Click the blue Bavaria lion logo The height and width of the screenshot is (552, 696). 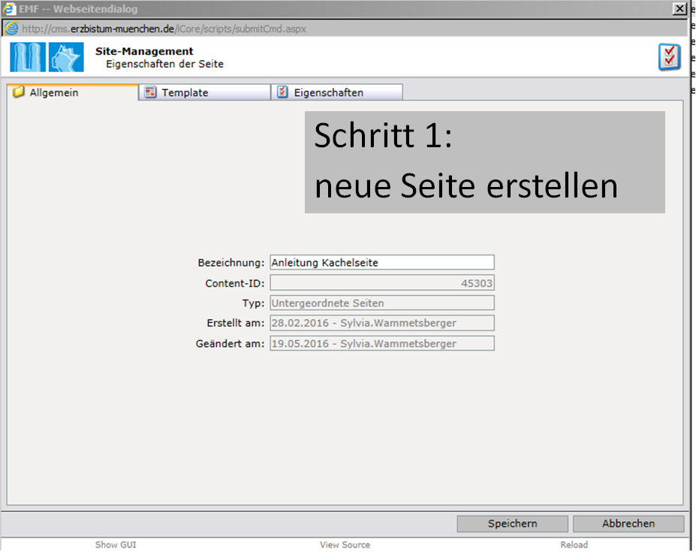[65, 57]
